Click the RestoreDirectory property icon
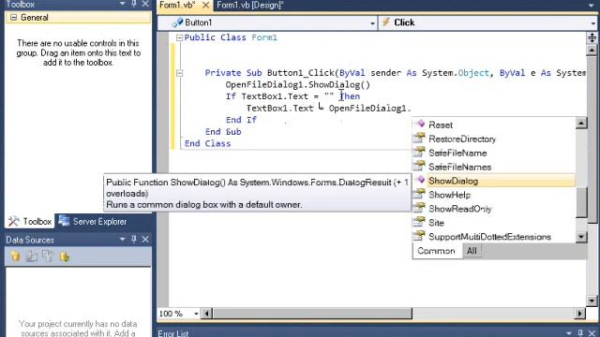 point(419,138)
